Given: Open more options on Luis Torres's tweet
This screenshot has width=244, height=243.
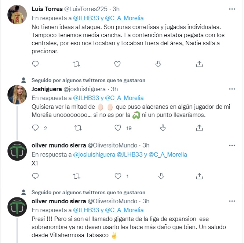Looking at the screenshot, I should 232,8.
